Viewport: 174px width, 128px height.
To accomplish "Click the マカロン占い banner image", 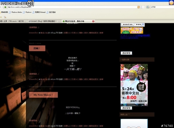I will point(132,30).
